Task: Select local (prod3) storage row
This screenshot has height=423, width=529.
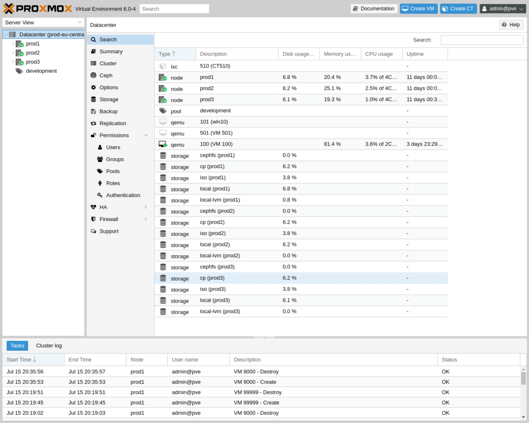Action: (301, 300)
